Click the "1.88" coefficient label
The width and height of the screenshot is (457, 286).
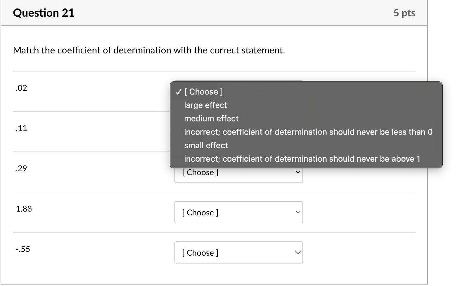click(24, 209)
